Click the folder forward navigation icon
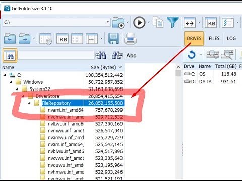 coord(25,38)
